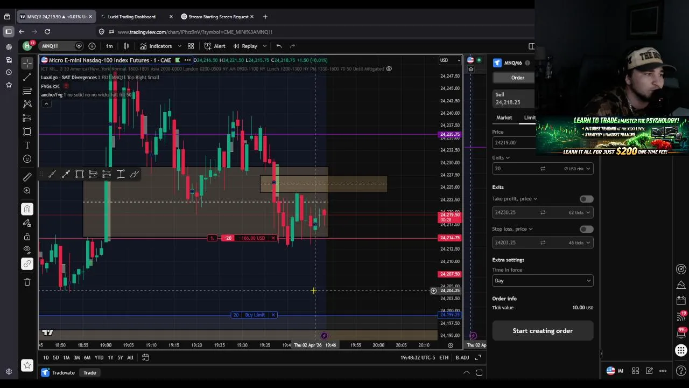The width and height of the screenshot is (689, 388).
Task: Open the indicators favorites dropdown arrow
Action: coord(179,46)
